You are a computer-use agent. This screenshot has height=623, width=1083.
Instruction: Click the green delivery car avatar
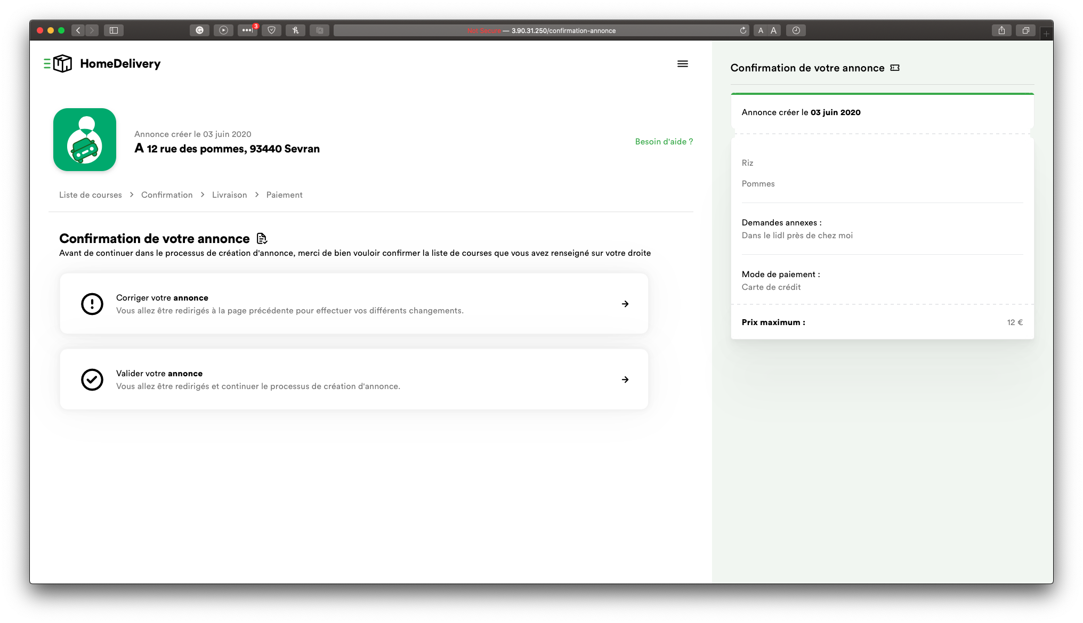coord(85,140)
